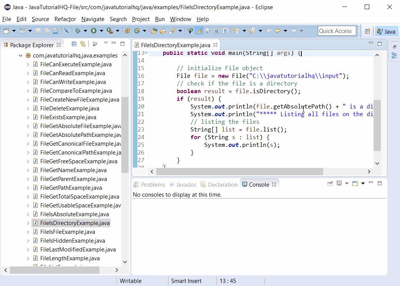The image size is (400, 286).
Task: Toggle Show Whitespace Characters pilcrow icon
Action: (x=225, y=31)
